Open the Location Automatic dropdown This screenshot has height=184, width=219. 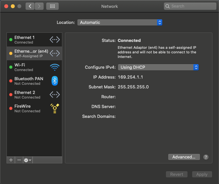click(x=120, y=23)
